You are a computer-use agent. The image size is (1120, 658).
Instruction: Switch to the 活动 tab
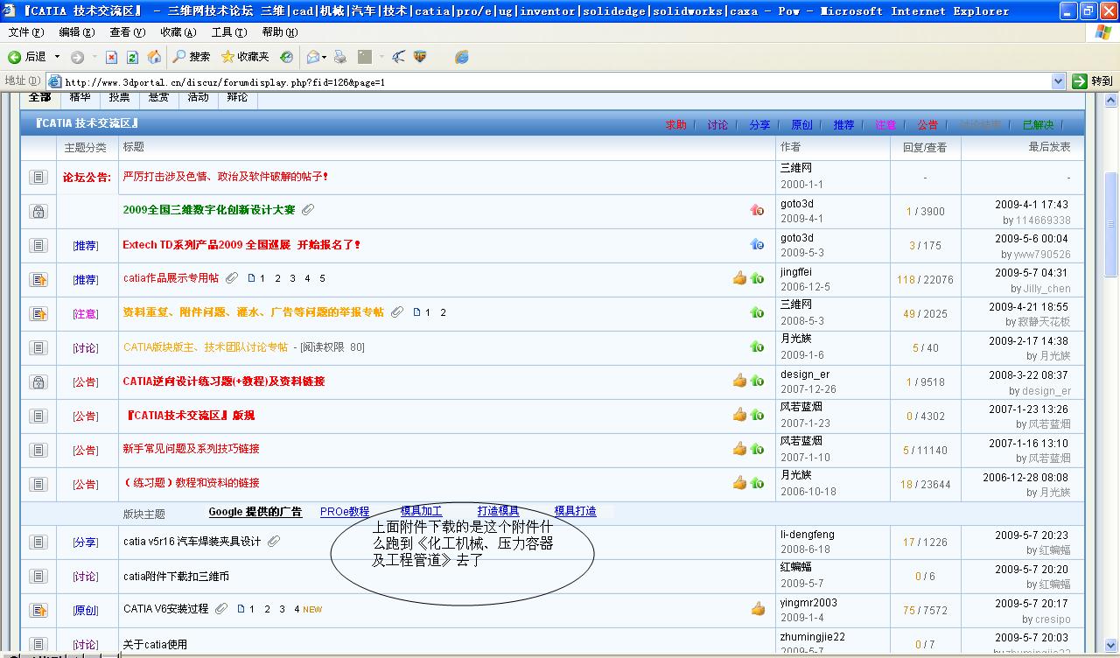click(x=198, y=97)
